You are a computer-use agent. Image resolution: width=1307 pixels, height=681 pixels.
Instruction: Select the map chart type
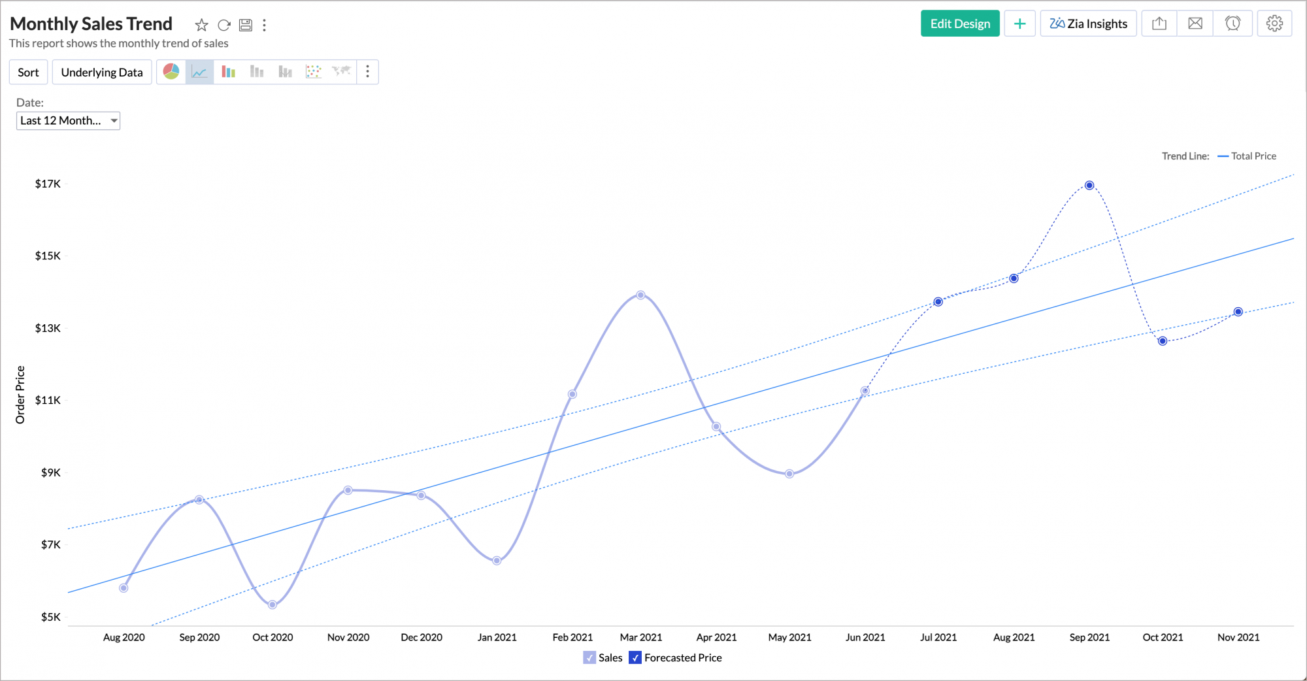[x=341, y=72]
